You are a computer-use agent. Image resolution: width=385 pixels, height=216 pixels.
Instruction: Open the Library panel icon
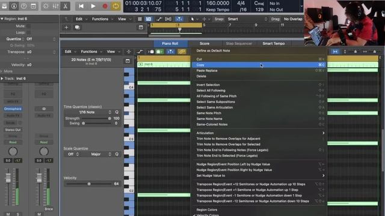4,6
